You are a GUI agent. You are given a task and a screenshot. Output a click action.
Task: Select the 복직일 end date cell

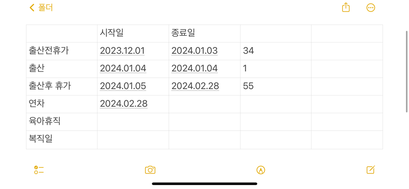pos(204,139)
